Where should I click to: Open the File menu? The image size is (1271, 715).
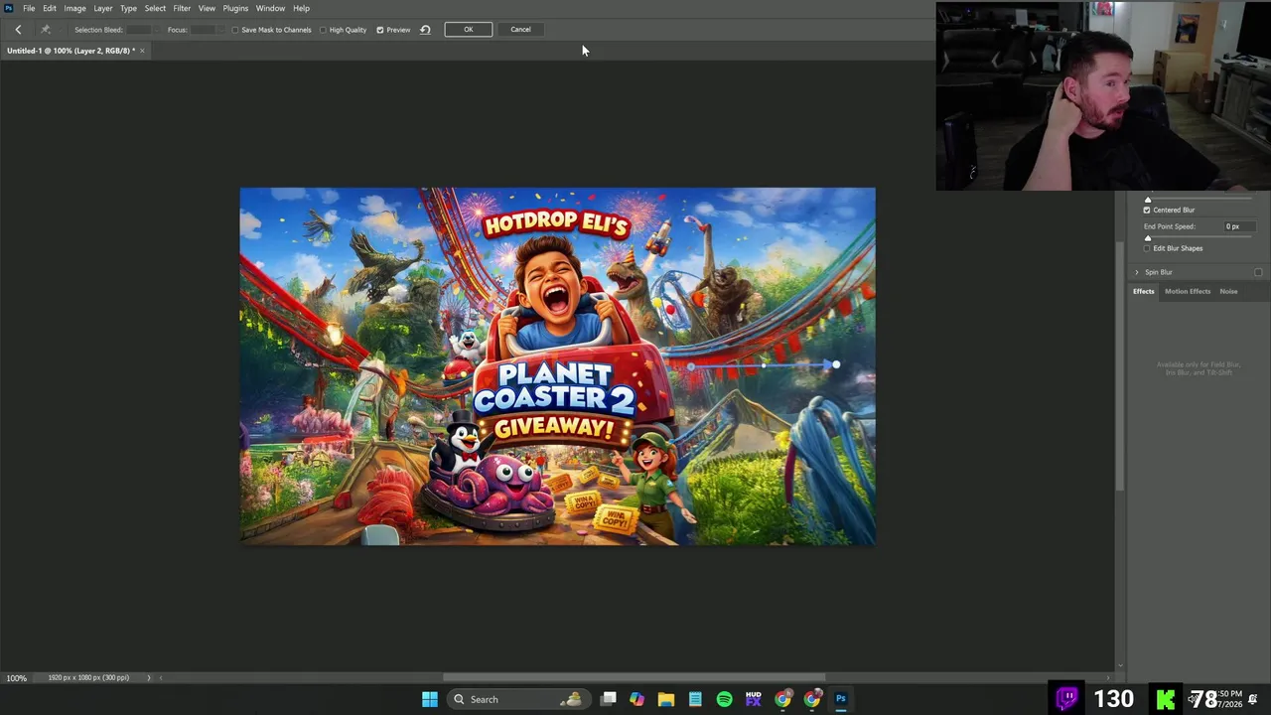pyautogui.click(x=29, y=8)
